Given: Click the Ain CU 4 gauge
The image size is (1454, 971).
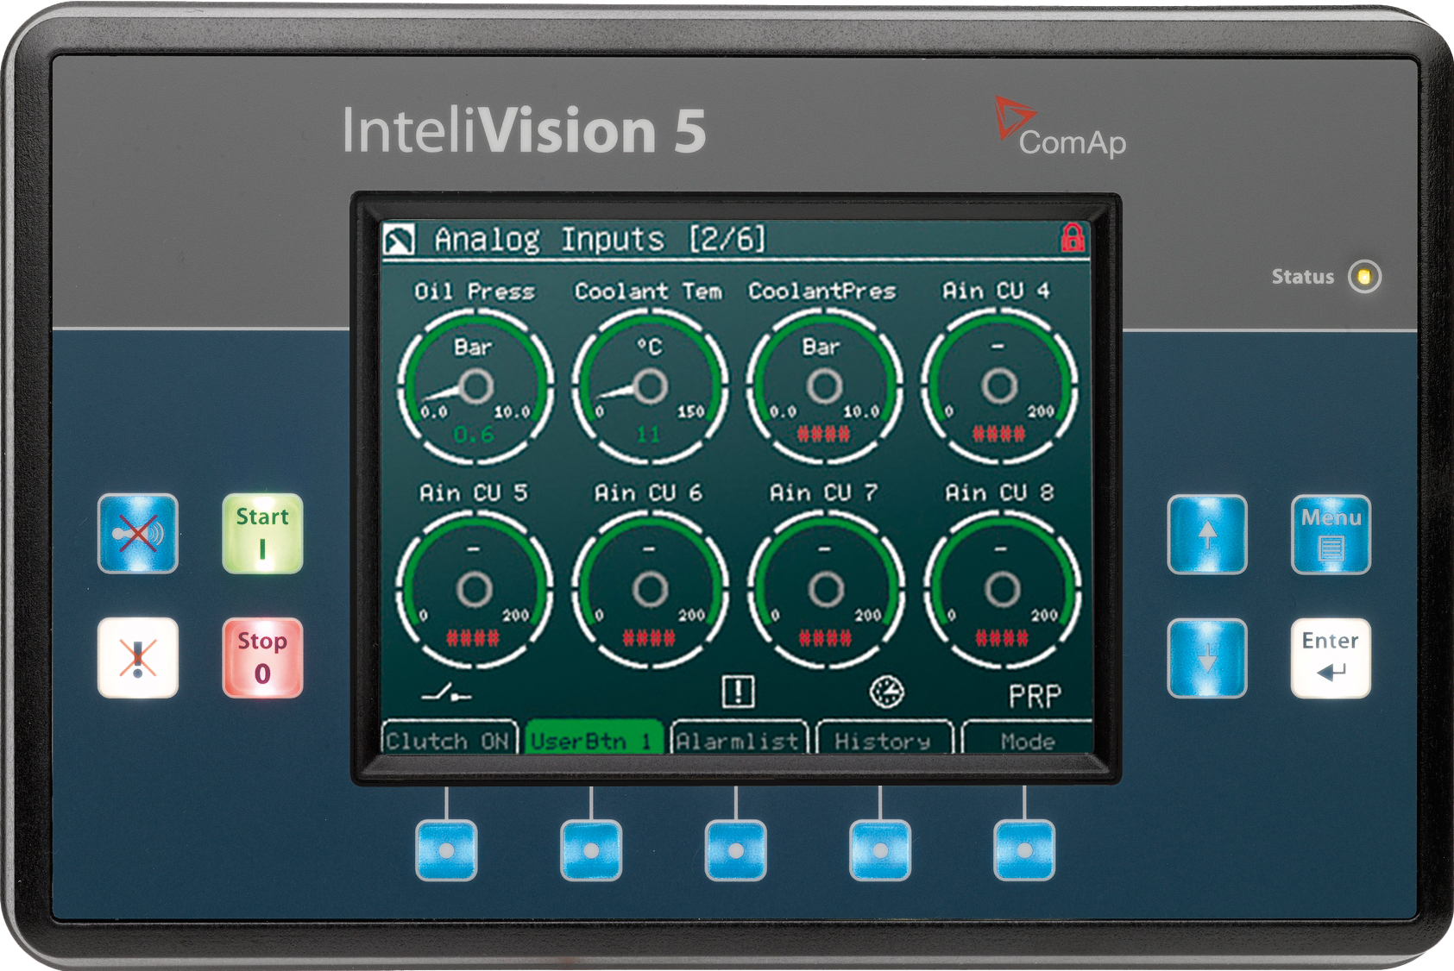Looking at the screenshot, I should [999, 386].
